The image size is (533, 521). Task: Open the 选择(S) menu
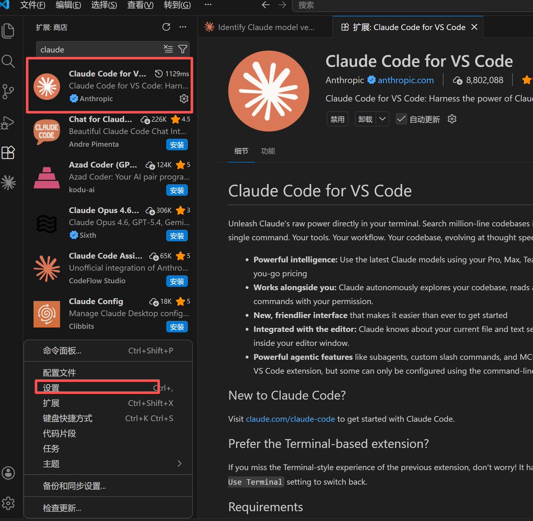tap(104, 5)
